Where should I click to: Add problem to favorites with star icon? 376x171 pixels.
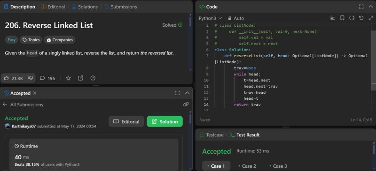pos(68,78)
